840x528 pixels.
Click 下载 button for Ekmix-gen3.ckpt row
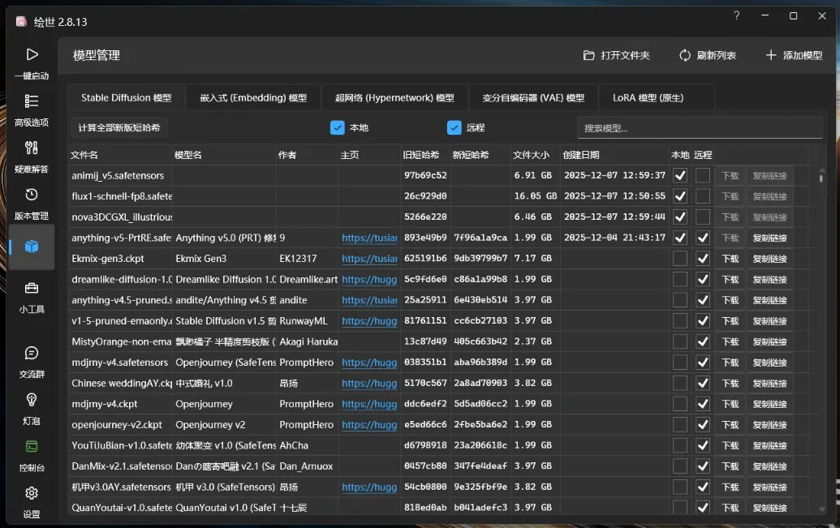(x=730, y=259)
